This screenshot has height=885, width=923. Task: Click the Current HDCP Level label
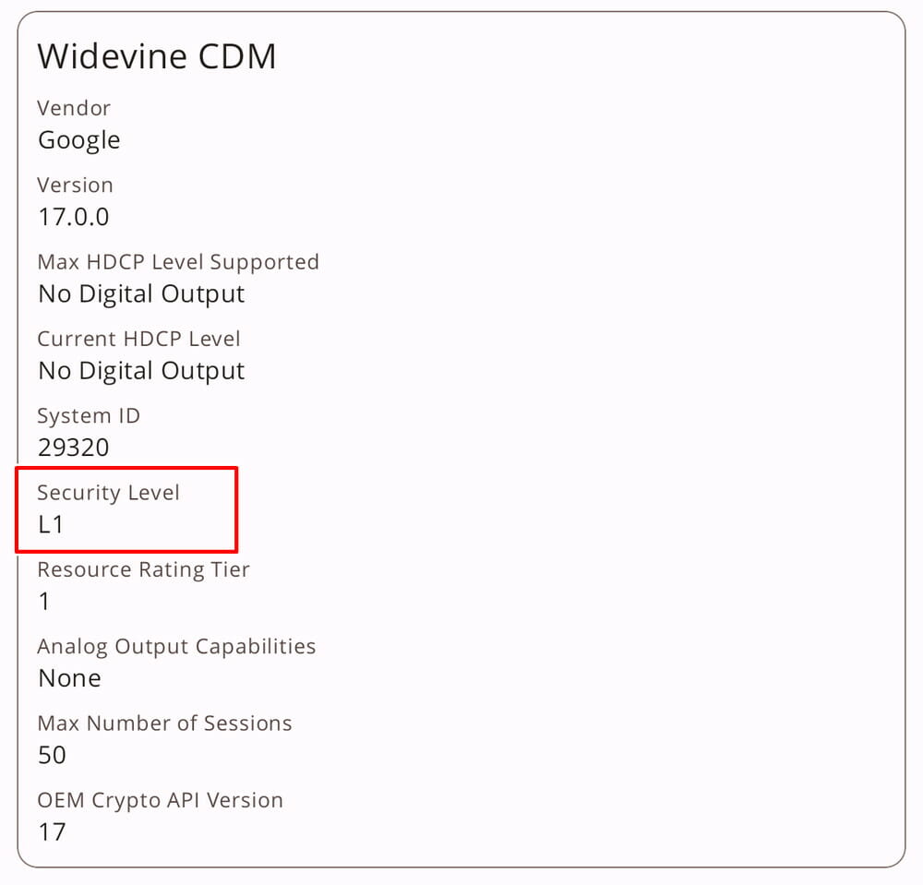click(138, 339)
